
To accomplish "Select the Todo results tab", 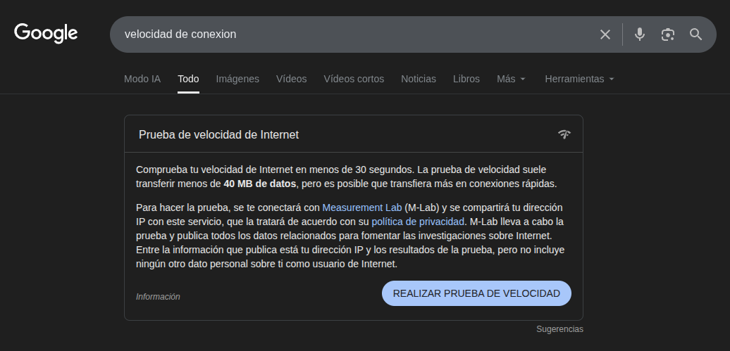I will [188, 79].
